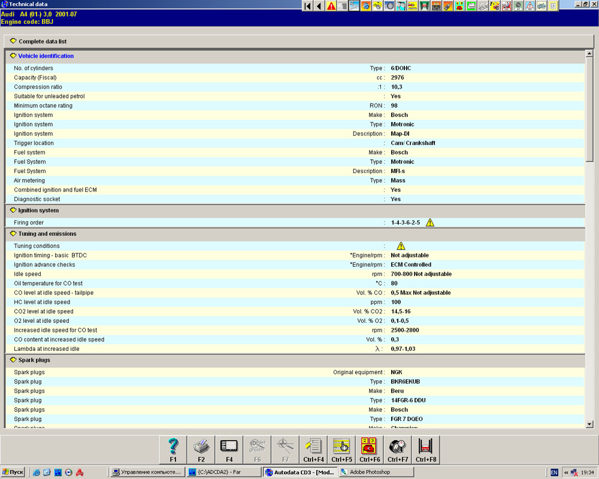The width and height of the screenshot is (599, 479).
Task: Click the previous page arrow in top toolbar
Action: tap(319, 6)
